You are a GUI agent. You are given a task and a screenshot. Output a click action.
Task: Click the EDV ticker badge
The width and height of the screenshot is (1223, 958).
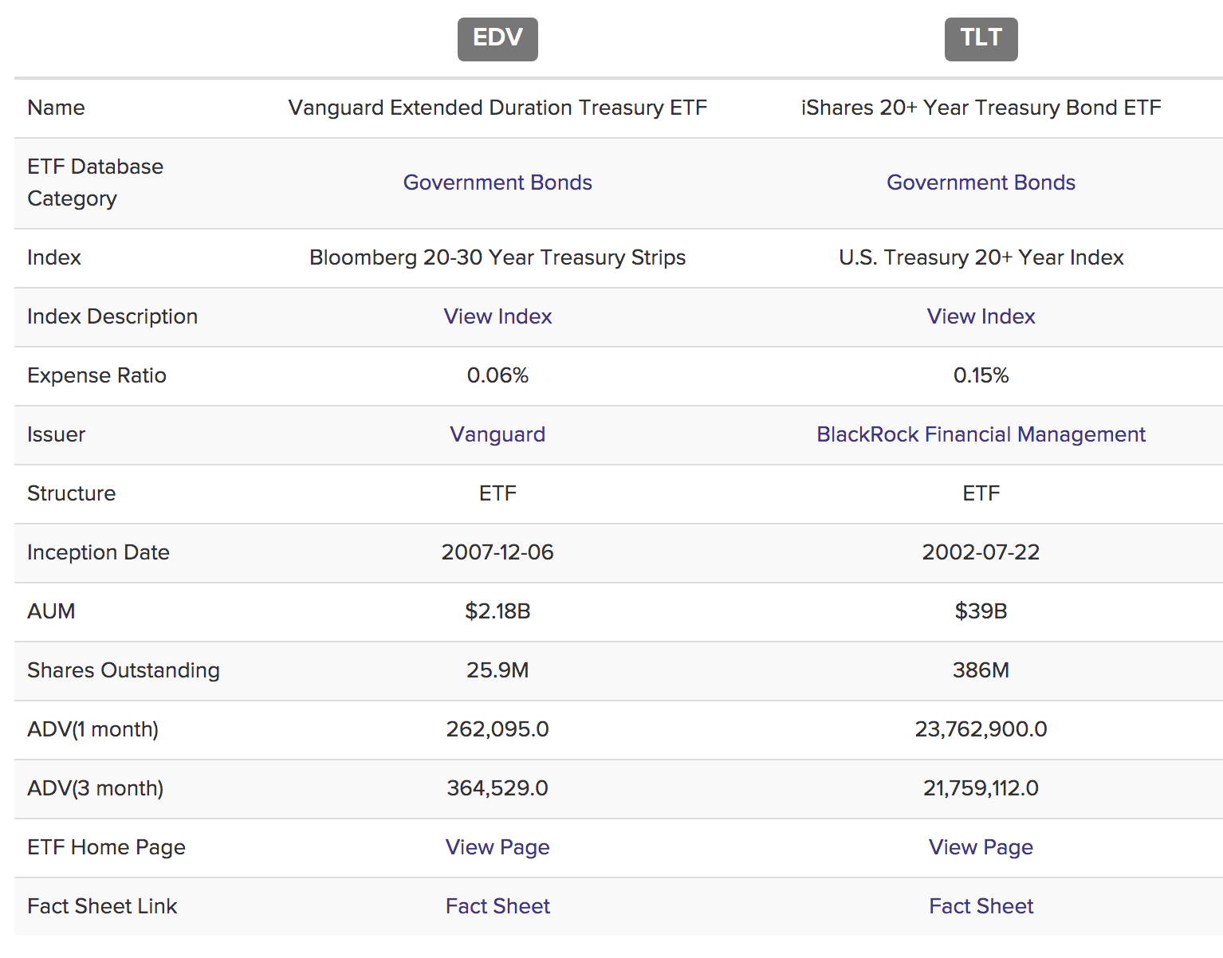point(497,39)
